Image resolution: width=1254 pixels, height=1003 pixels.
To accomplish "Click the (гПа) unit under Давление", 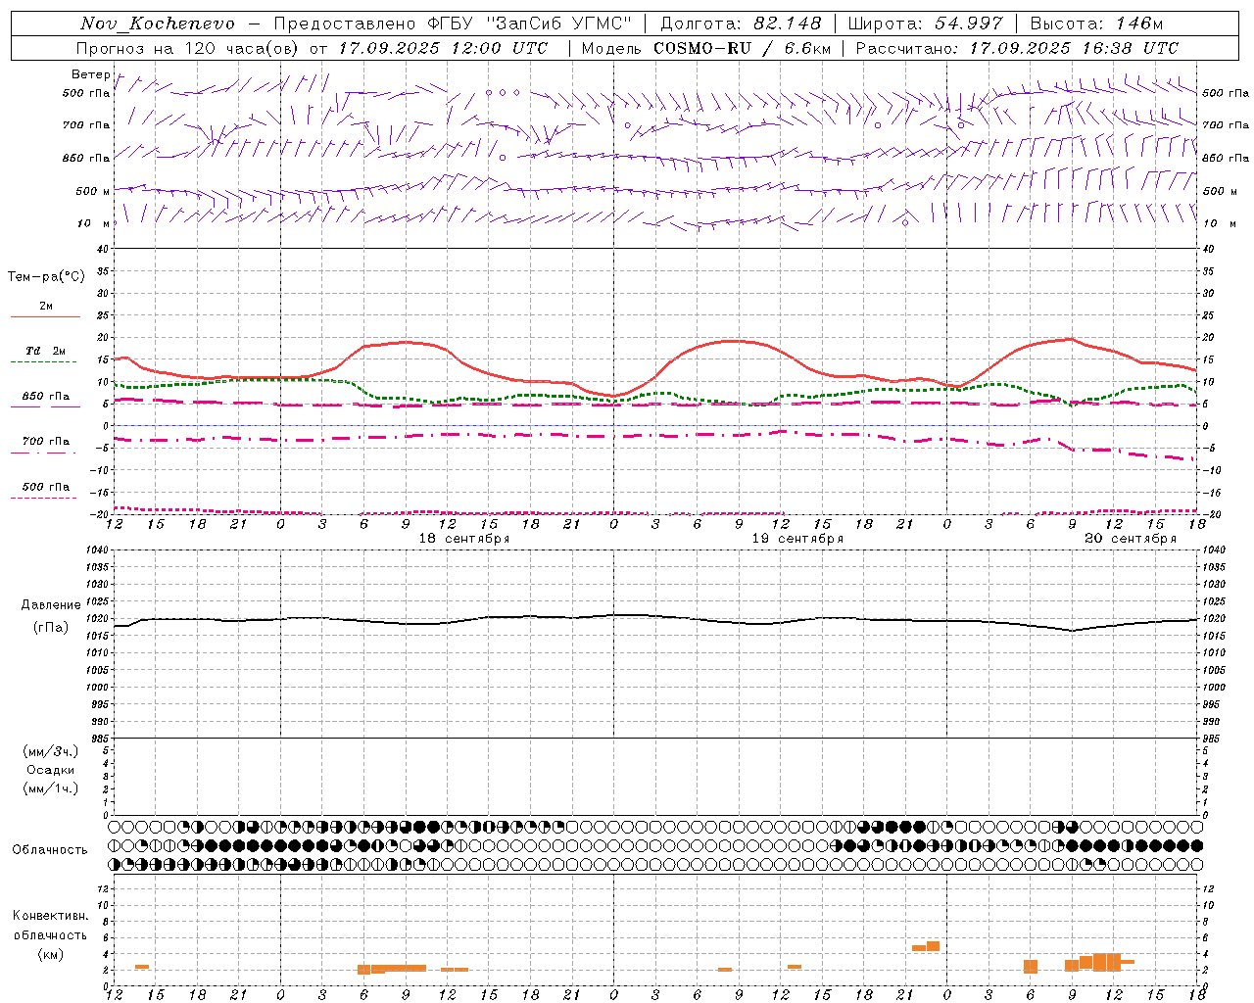I will [x=51, y=627].
